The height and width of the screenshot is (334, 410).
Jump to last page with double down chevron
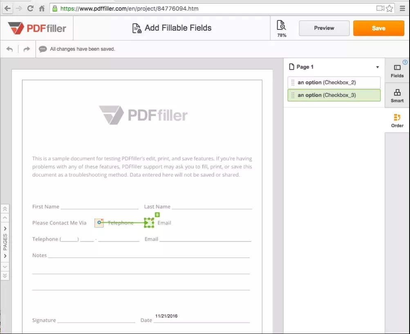tap(5, 275)
